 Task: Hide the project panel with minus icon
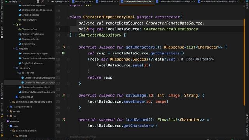pos(53,2)
